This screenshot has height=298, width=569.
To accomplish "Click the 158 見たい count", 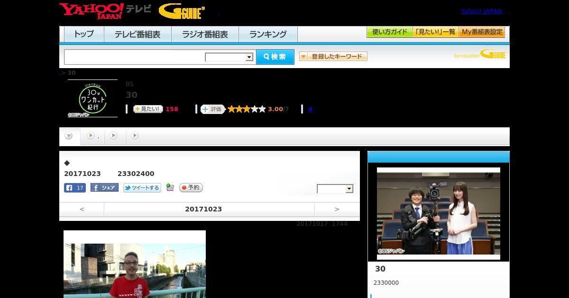I will point(172,109).
